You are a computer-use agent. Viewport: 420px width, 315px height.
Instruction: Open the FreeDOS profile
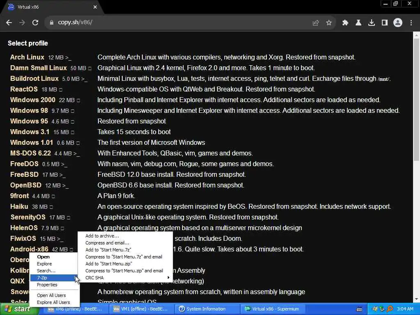coord(24,164)
